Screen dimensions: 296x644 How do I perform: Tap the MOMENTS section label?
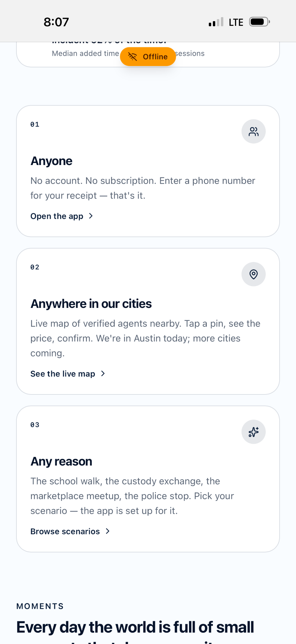(40, 606)
